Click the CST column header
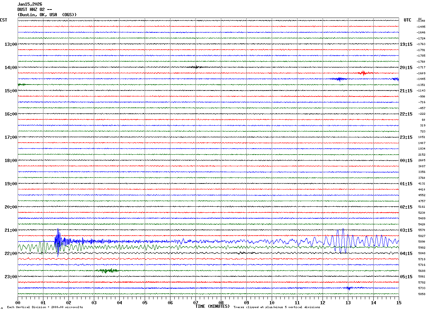427x312 pixels. (x=4, y=20)
